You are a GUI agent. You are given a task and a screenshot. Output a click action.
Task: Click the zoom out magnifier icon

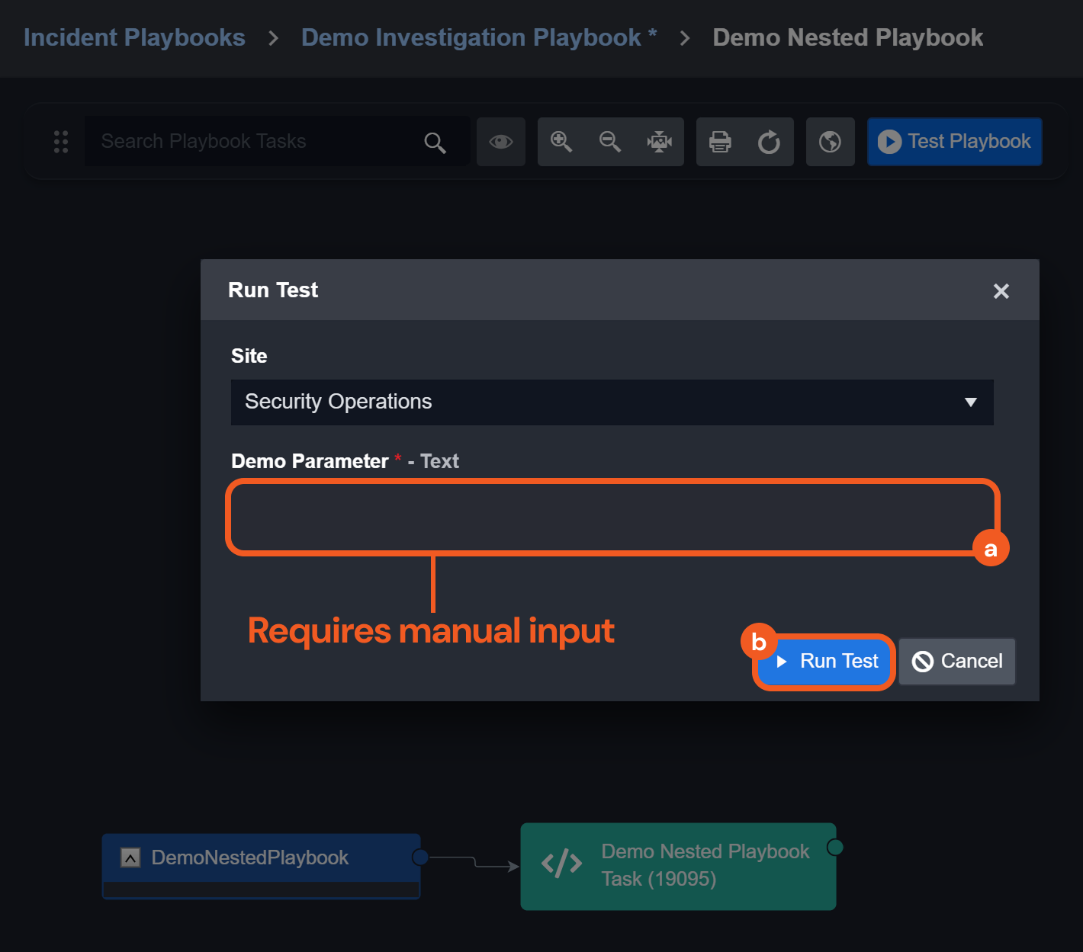click(610, 142)
